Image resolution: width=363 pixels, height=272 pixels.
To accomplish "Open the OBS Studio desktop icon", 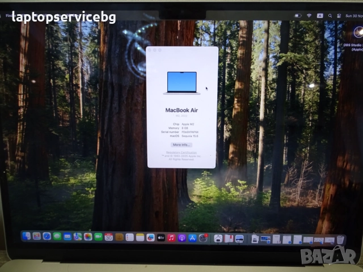I will click(358, 32).
